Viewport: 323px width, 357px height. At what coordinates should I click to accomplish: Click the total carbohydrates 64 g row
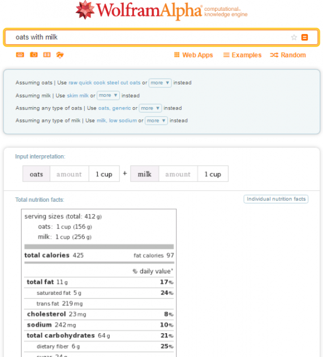click(99, 335)
